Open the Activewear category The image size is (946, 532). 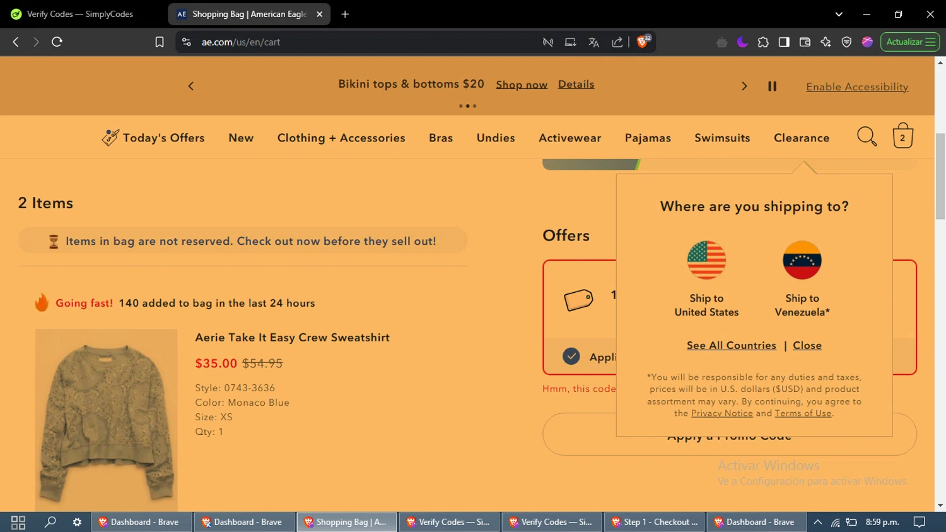pyautogui.click(x=569, y=138)
